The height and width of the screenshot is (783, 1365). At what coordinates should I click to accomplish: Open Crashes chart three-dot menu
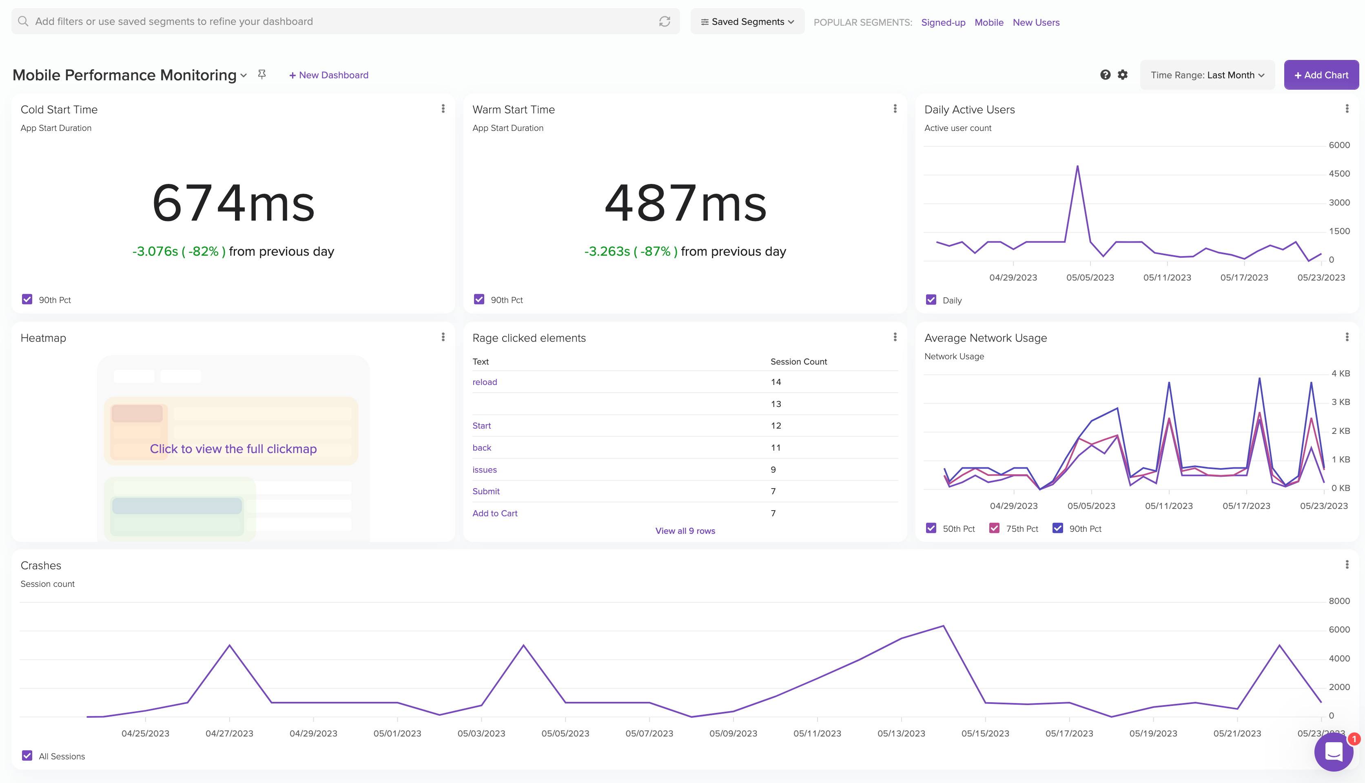click(x=1346, y=564)
